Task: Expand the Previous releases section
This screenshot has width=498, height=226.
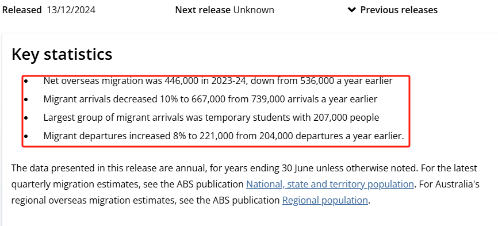Action: (x=393, y=10)
